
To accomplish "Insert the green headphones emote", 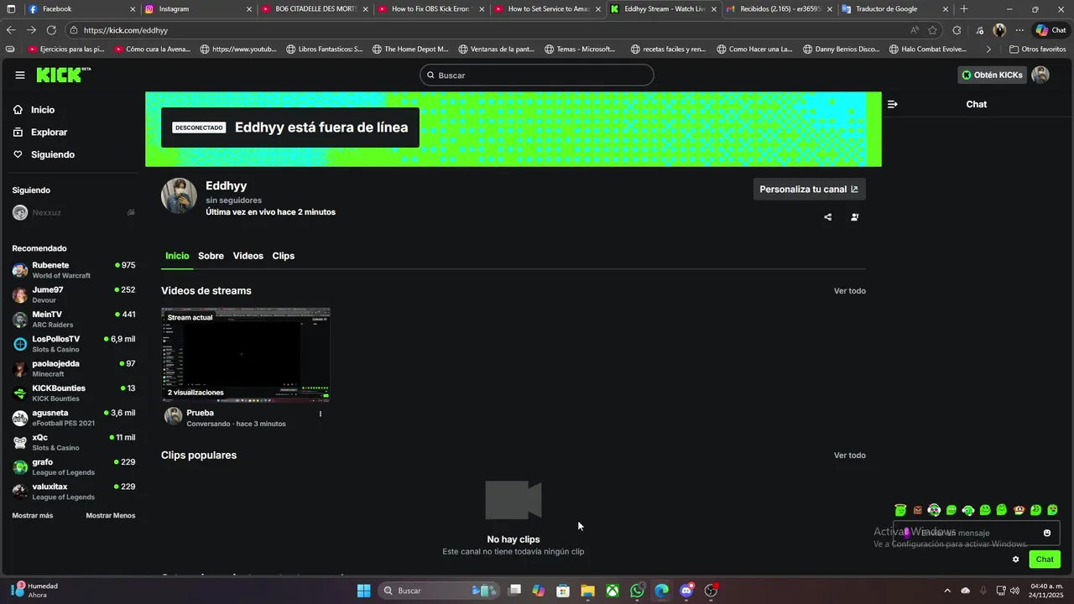I will (x=968, y=510).
